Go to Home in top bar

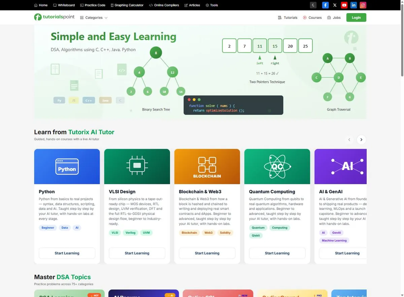click(x=41, y=5)
